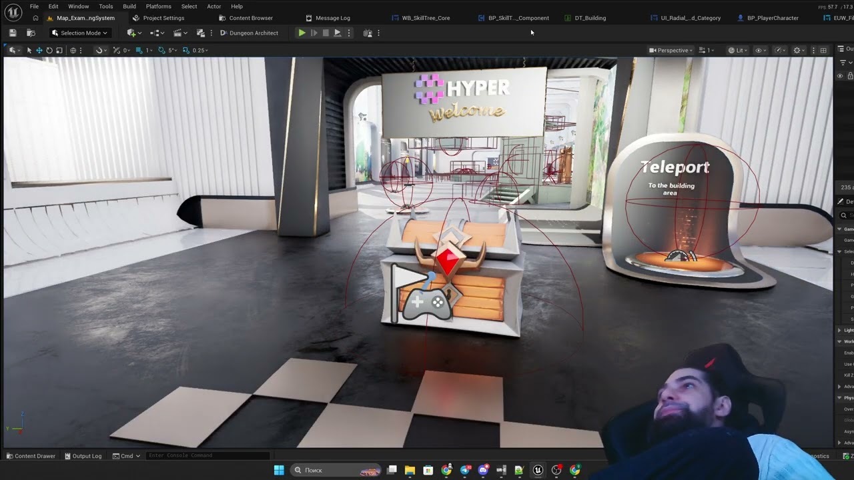
Task: Switch to the BP_PlayerCharacter tab
Action: click(768, 18)
